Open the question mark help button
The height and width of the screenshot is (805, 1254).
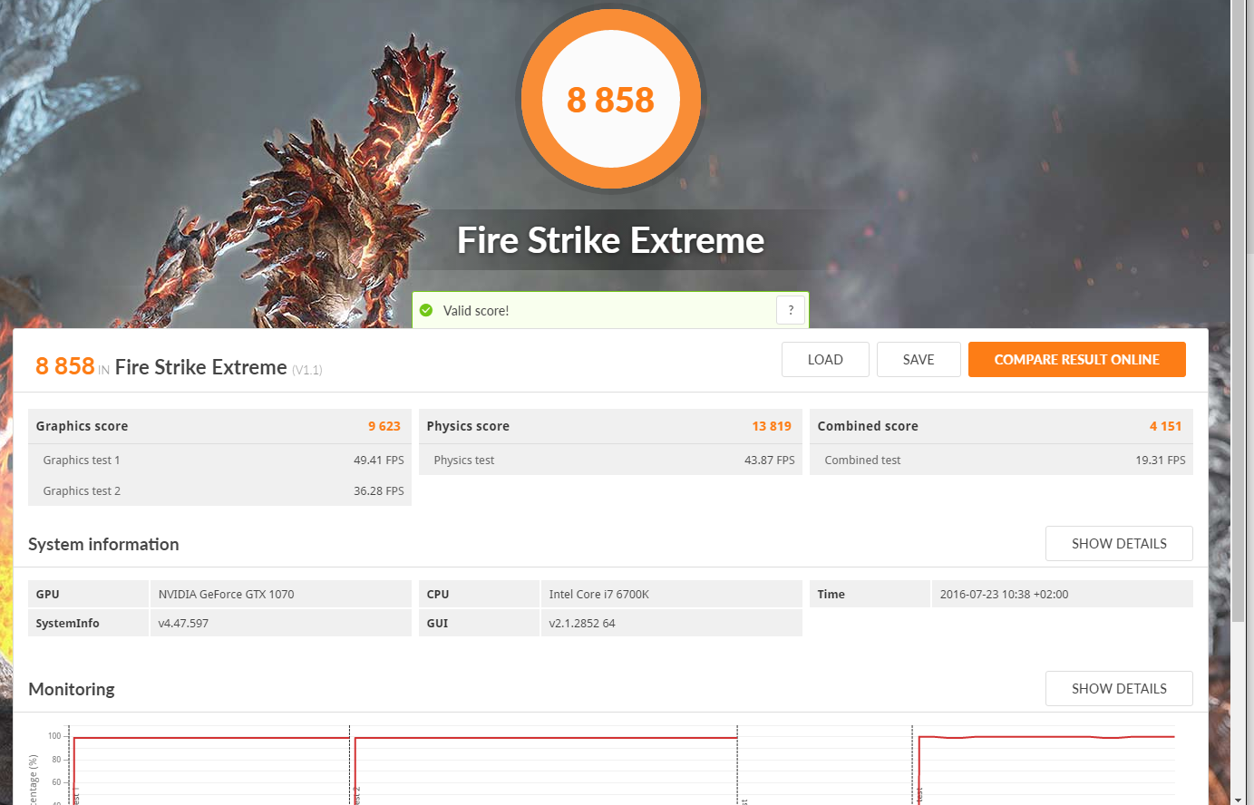(x=791, y=310)
